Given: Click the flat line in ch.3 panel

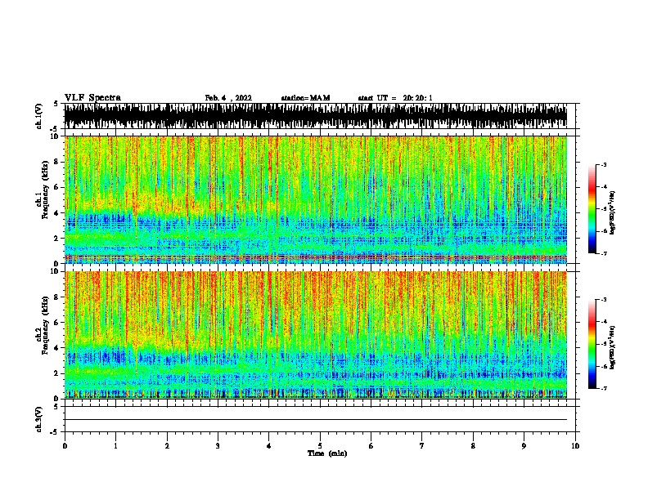Looking at the screenshot, I should 316,420.
